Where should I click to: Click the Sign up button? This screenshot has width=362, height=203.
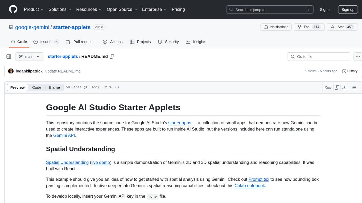(x=348, y=10)
